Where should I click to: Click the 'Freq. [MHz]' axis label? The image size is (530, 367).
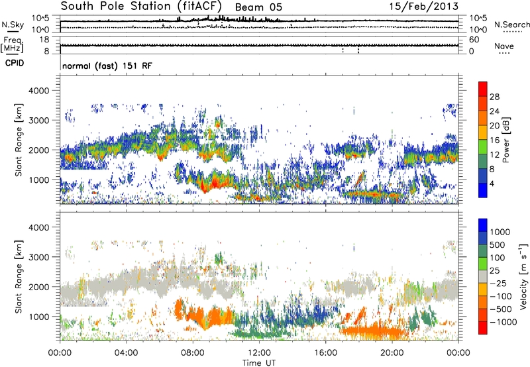click(x=12, y=45)
